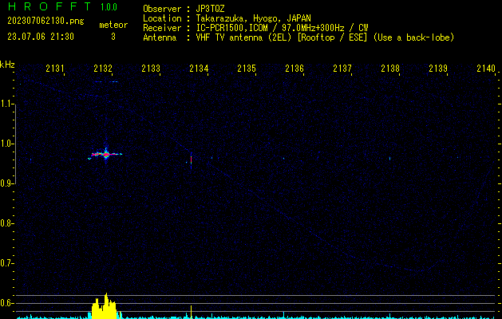Image resolution: width=502 pixels, height=319 pixels.
Task: Select the 2131 time axis marker
Action: (55, 69)
